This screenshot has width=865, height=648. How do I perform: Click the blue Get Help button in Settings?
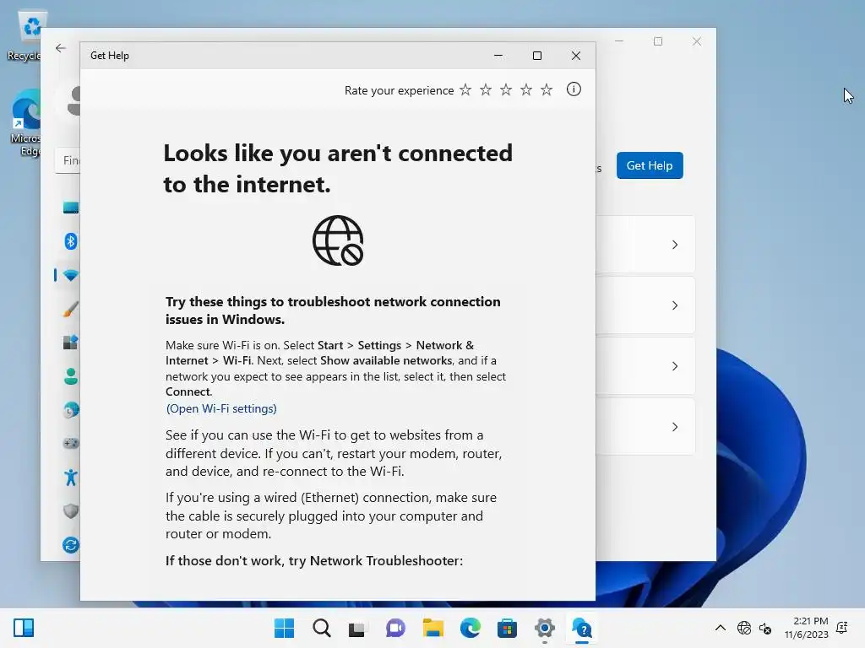pyautogui.click(x=650, y=165)
